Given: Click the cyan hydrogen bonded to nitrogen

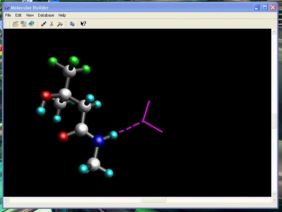Looking at the screenshot, I should click(113, 135).
